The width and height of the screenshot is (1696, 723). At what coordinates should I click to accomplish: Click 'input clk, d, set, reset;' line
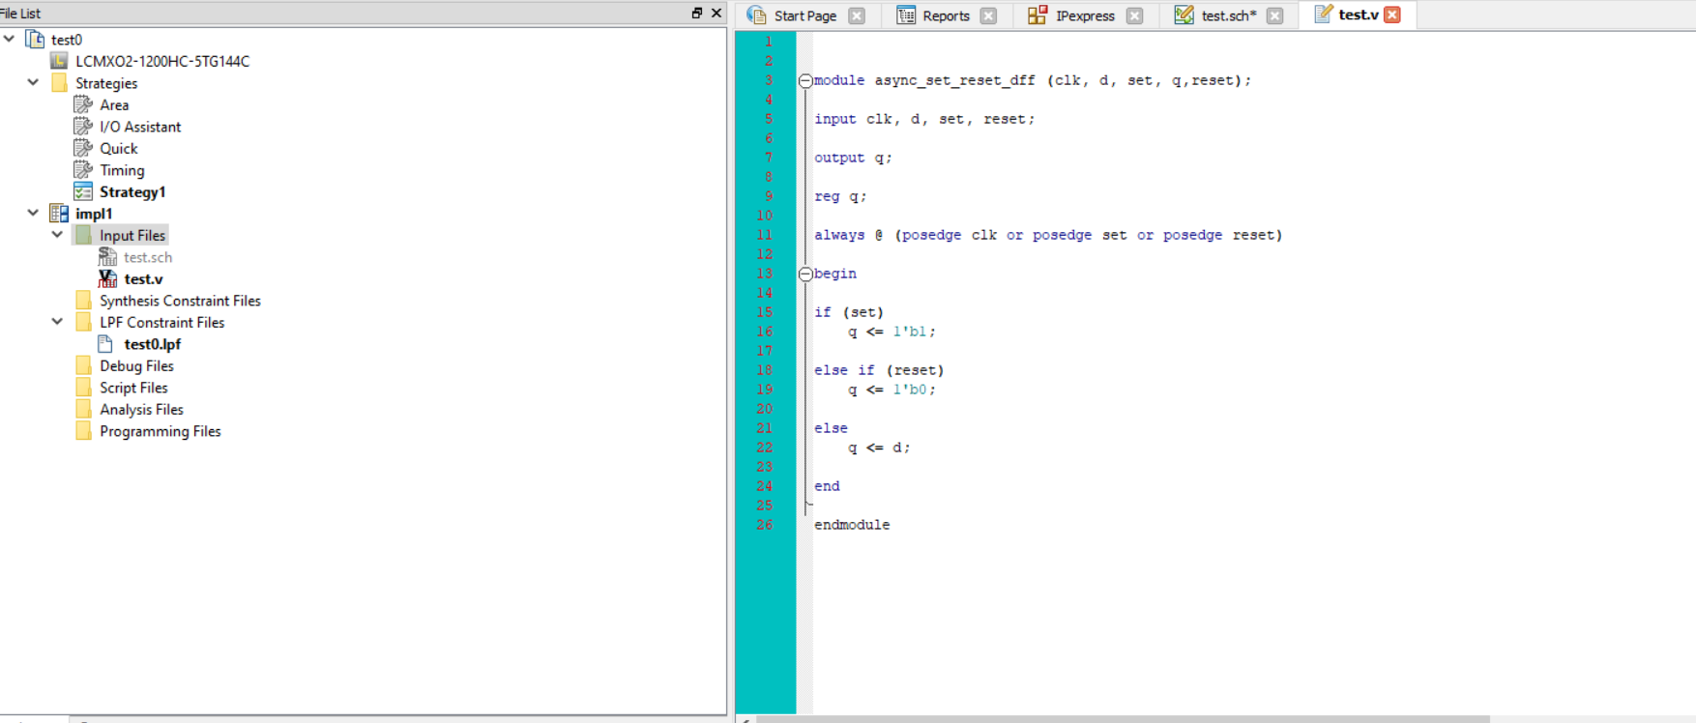pyautogui.click(x=924, y=119)
